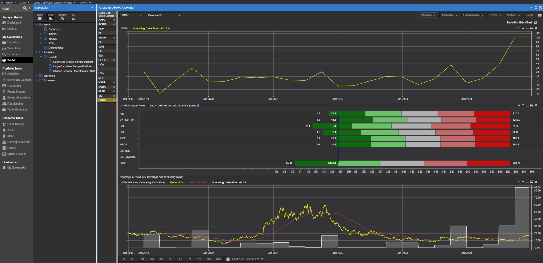Screen dimensions: 543x263
Task: Open the Compare To dropdown
Action: (x=164, y=15)
